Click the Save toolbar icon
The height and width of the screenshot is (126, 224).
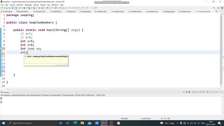7,8
